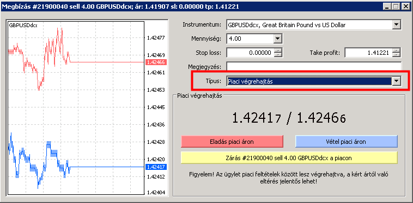Click Eladás piaci áron sell button
The width and height of the screenshot is (413, 203).
click(x=232, y=142)
